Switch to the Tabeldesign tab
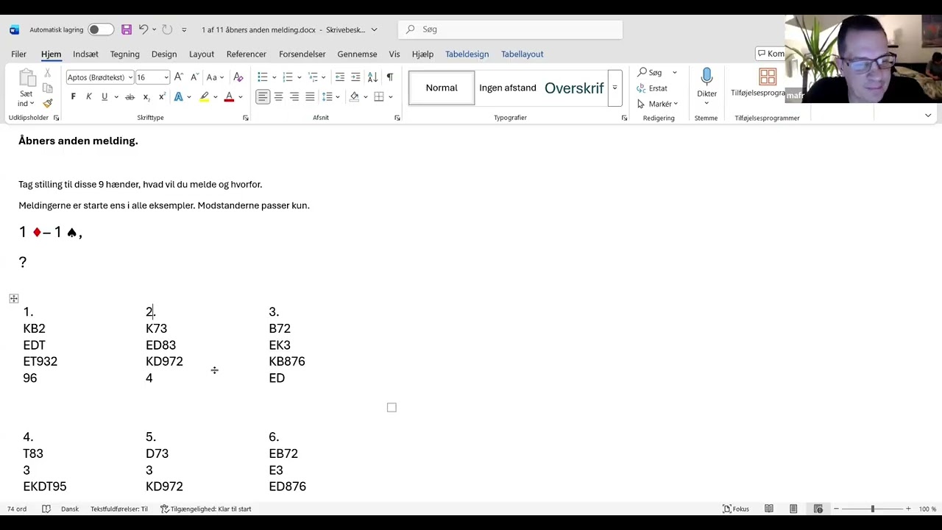This screenshot has height=530, width=942. 467,54
